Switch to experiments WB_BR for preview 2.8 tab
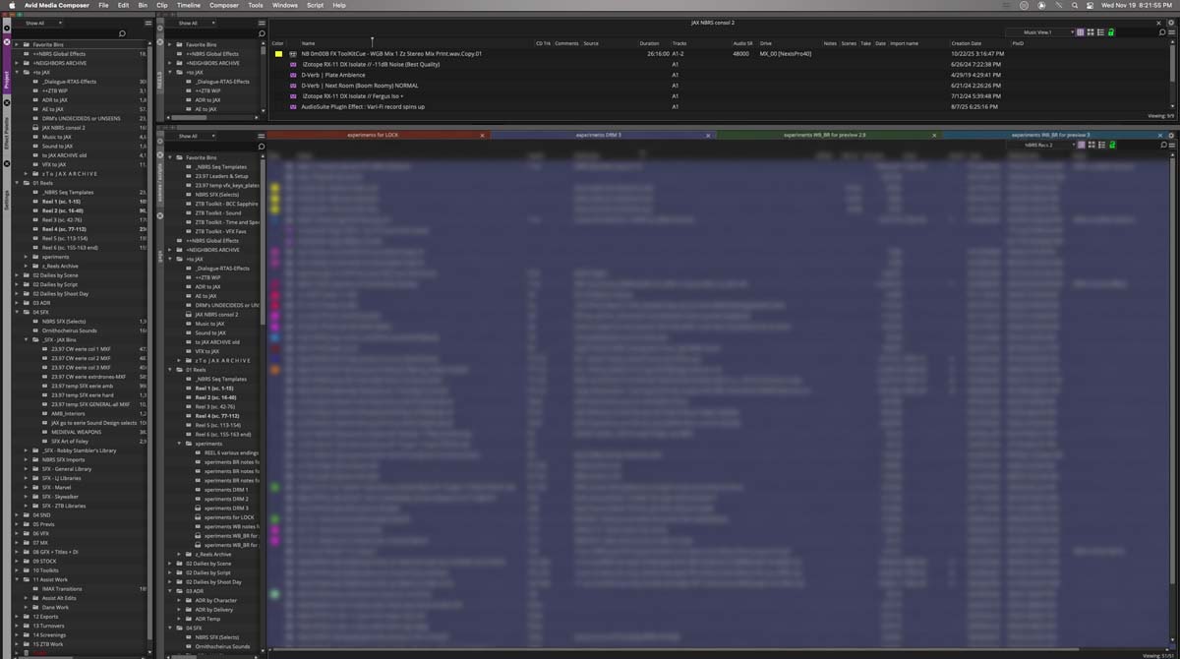1180x659 pixels. pos(831,134)
